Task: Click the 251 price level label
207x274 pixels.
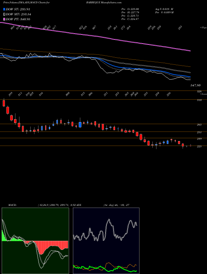Action: 199,132
